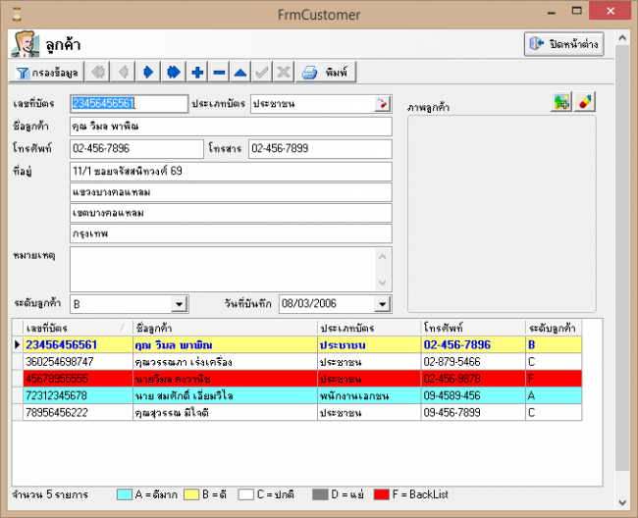Open the ประเภทบัตร card type dropdown
The image size is (638, 518).
tap(382, 104)
